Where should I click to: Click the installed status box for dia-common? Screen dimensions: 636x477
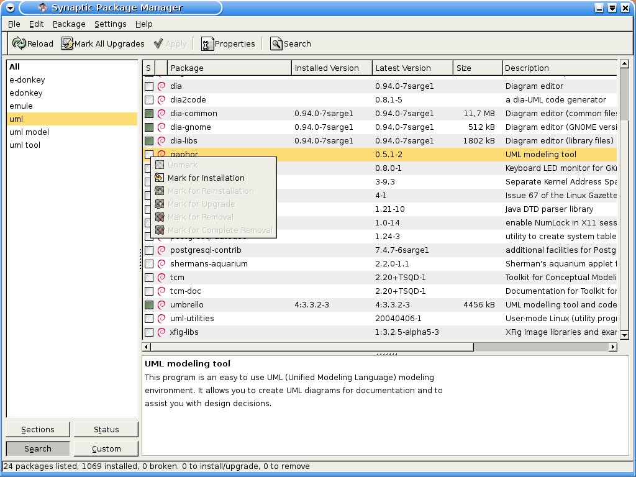pyautogui.click(x=149, y=114)
